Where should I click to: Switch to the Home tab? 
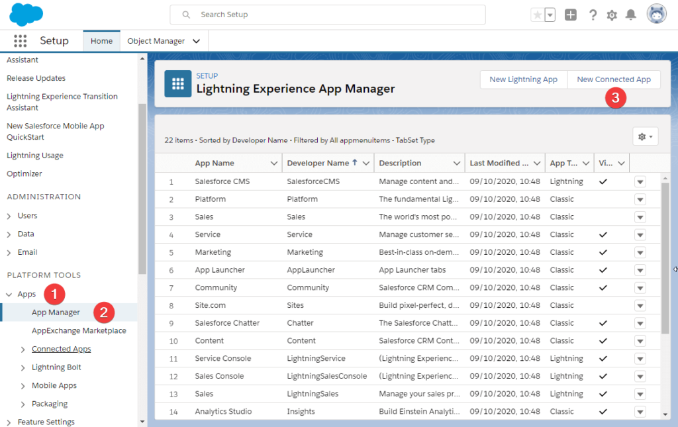(x=101, y=41)
